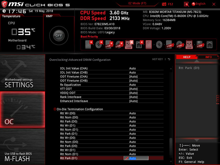The height and width of the screenshot is (165, 220).
Task: Click the MSI dragon shield logo
Action: point(4,4)
